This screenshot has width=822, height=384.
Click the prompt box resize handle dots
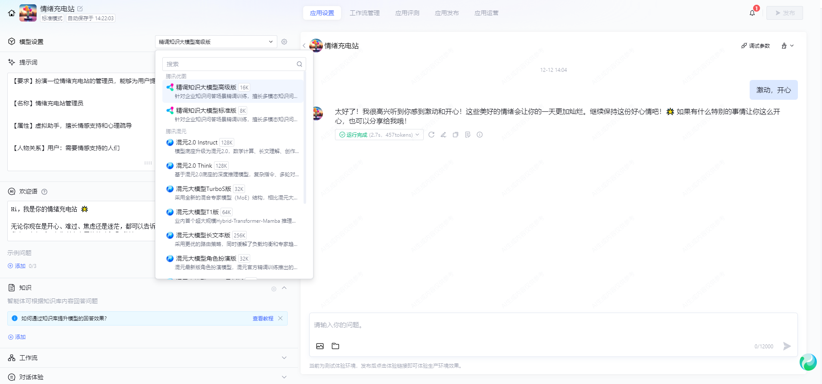point(148,163)
